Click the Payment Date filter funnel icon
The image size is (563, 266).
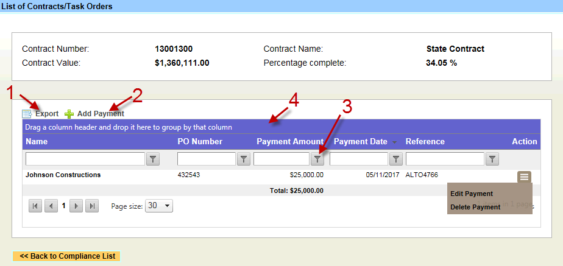pos(396,159)
